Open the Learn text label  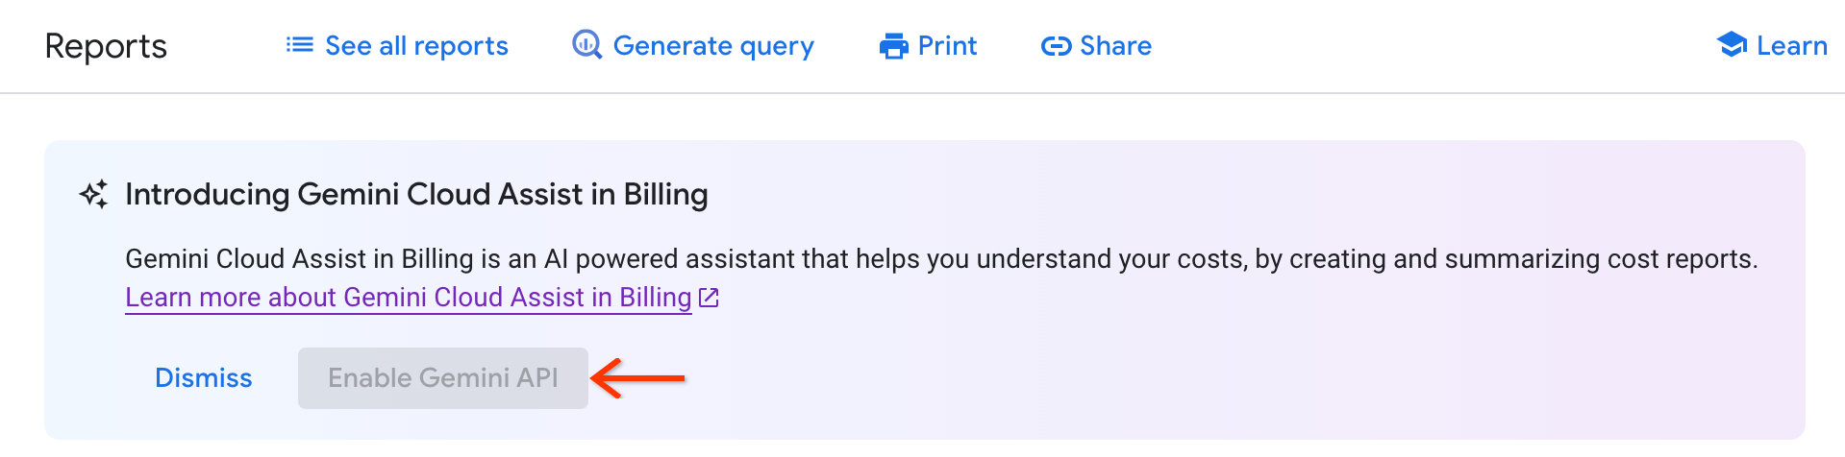point(1791,46)
